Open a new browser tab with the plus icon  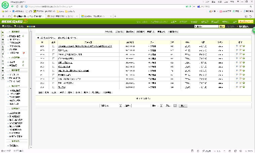tap(115, 16)
